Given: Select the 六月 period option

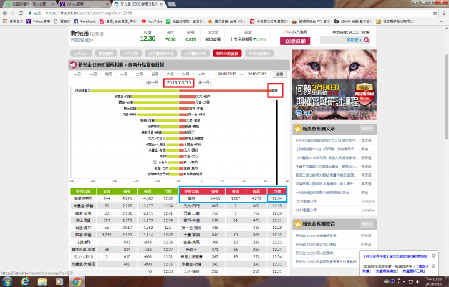Looking at the screenshot, I should [x=170, y=74].
